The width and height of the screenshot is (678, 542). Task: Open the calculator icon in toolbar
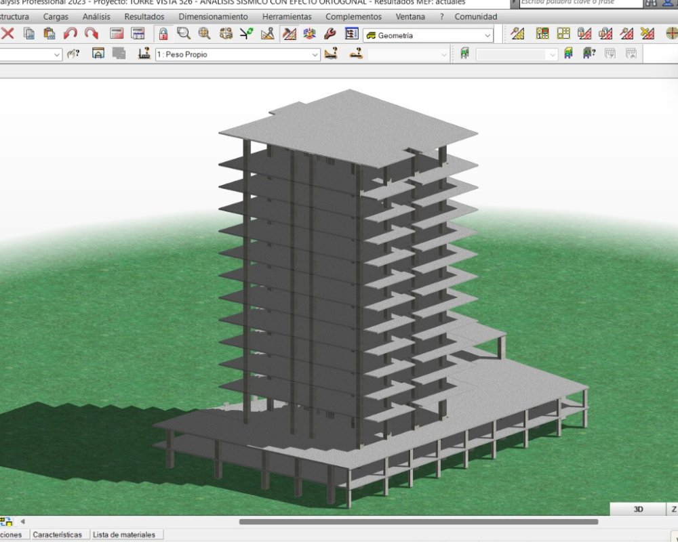117,34
